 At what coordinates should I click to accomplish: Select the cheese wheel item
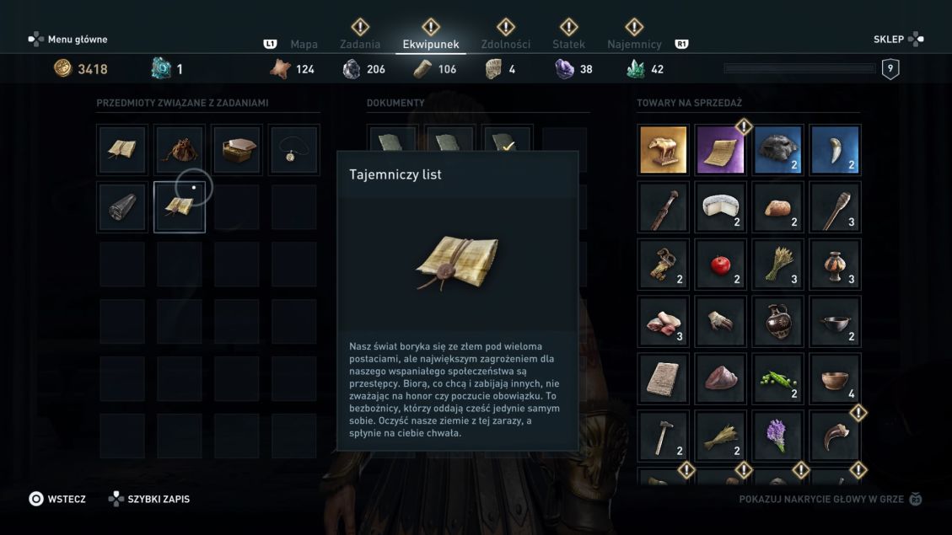pyautogui.click(x=720, y=207)
